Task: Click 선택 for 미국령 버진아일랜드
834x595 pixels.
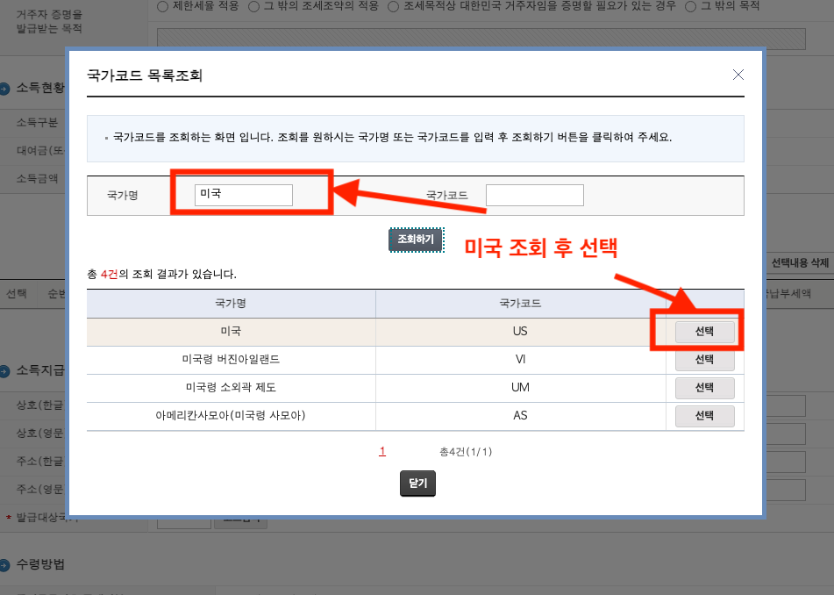Action: [704, 359]
